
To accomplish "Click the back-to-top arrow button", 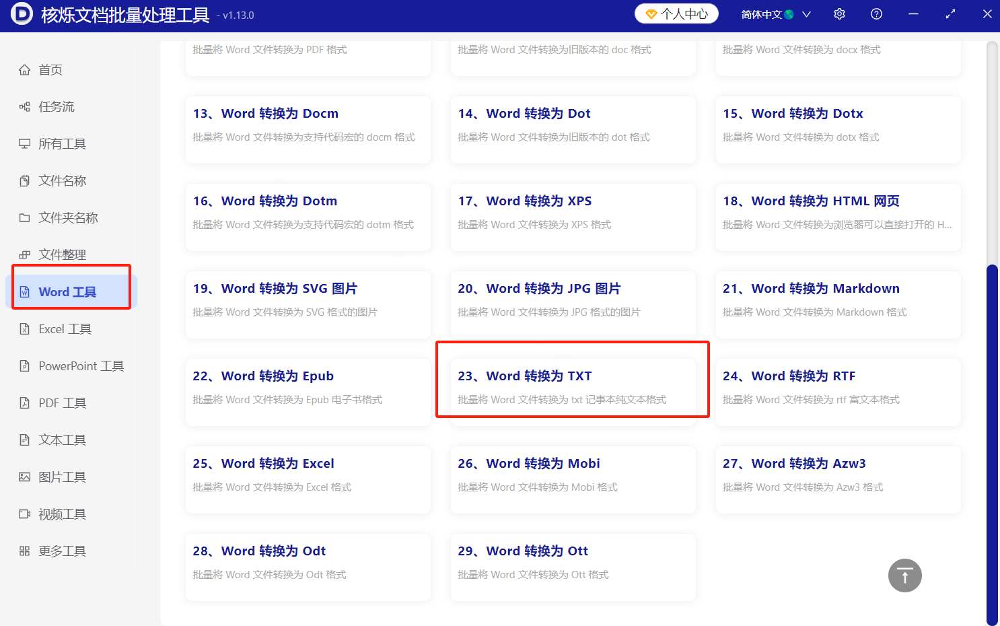I will (x=904, y=576).
